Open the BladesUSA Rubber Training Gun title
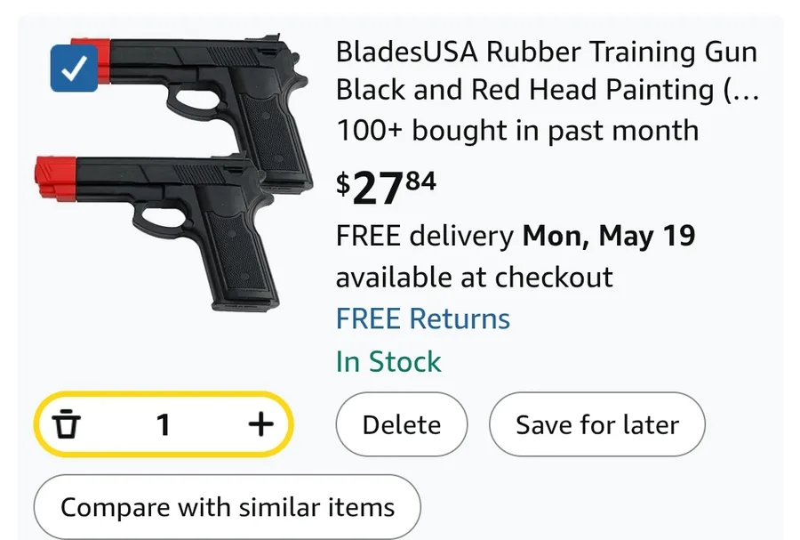 547,70
